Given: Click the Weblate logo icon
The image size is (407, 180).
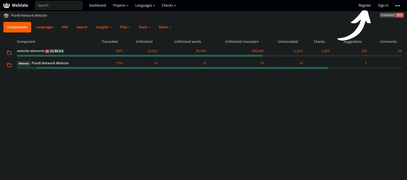Looking at the screenshot, I should 6,5.
